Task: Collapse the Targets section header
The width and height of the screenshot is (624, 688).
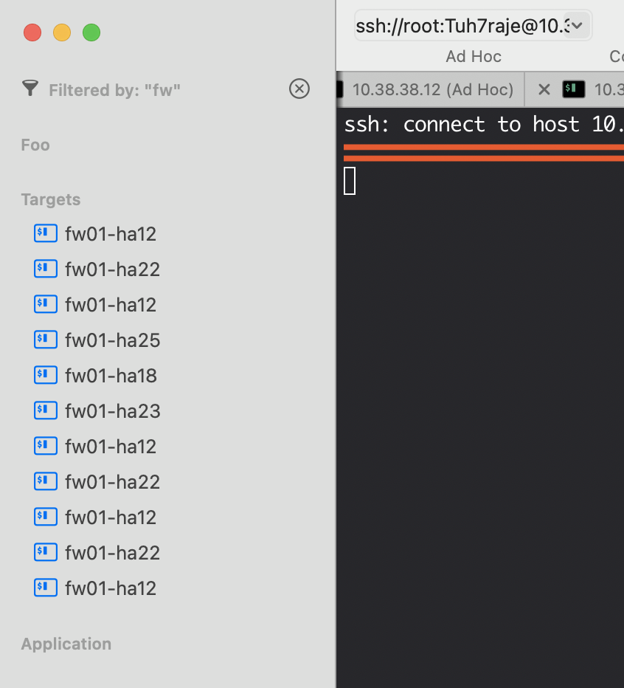Action: point(51,200)
